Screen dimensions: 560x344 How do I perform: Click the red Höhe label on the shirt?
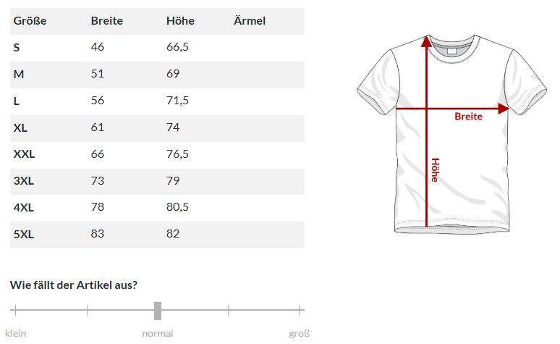click(435, 170)
